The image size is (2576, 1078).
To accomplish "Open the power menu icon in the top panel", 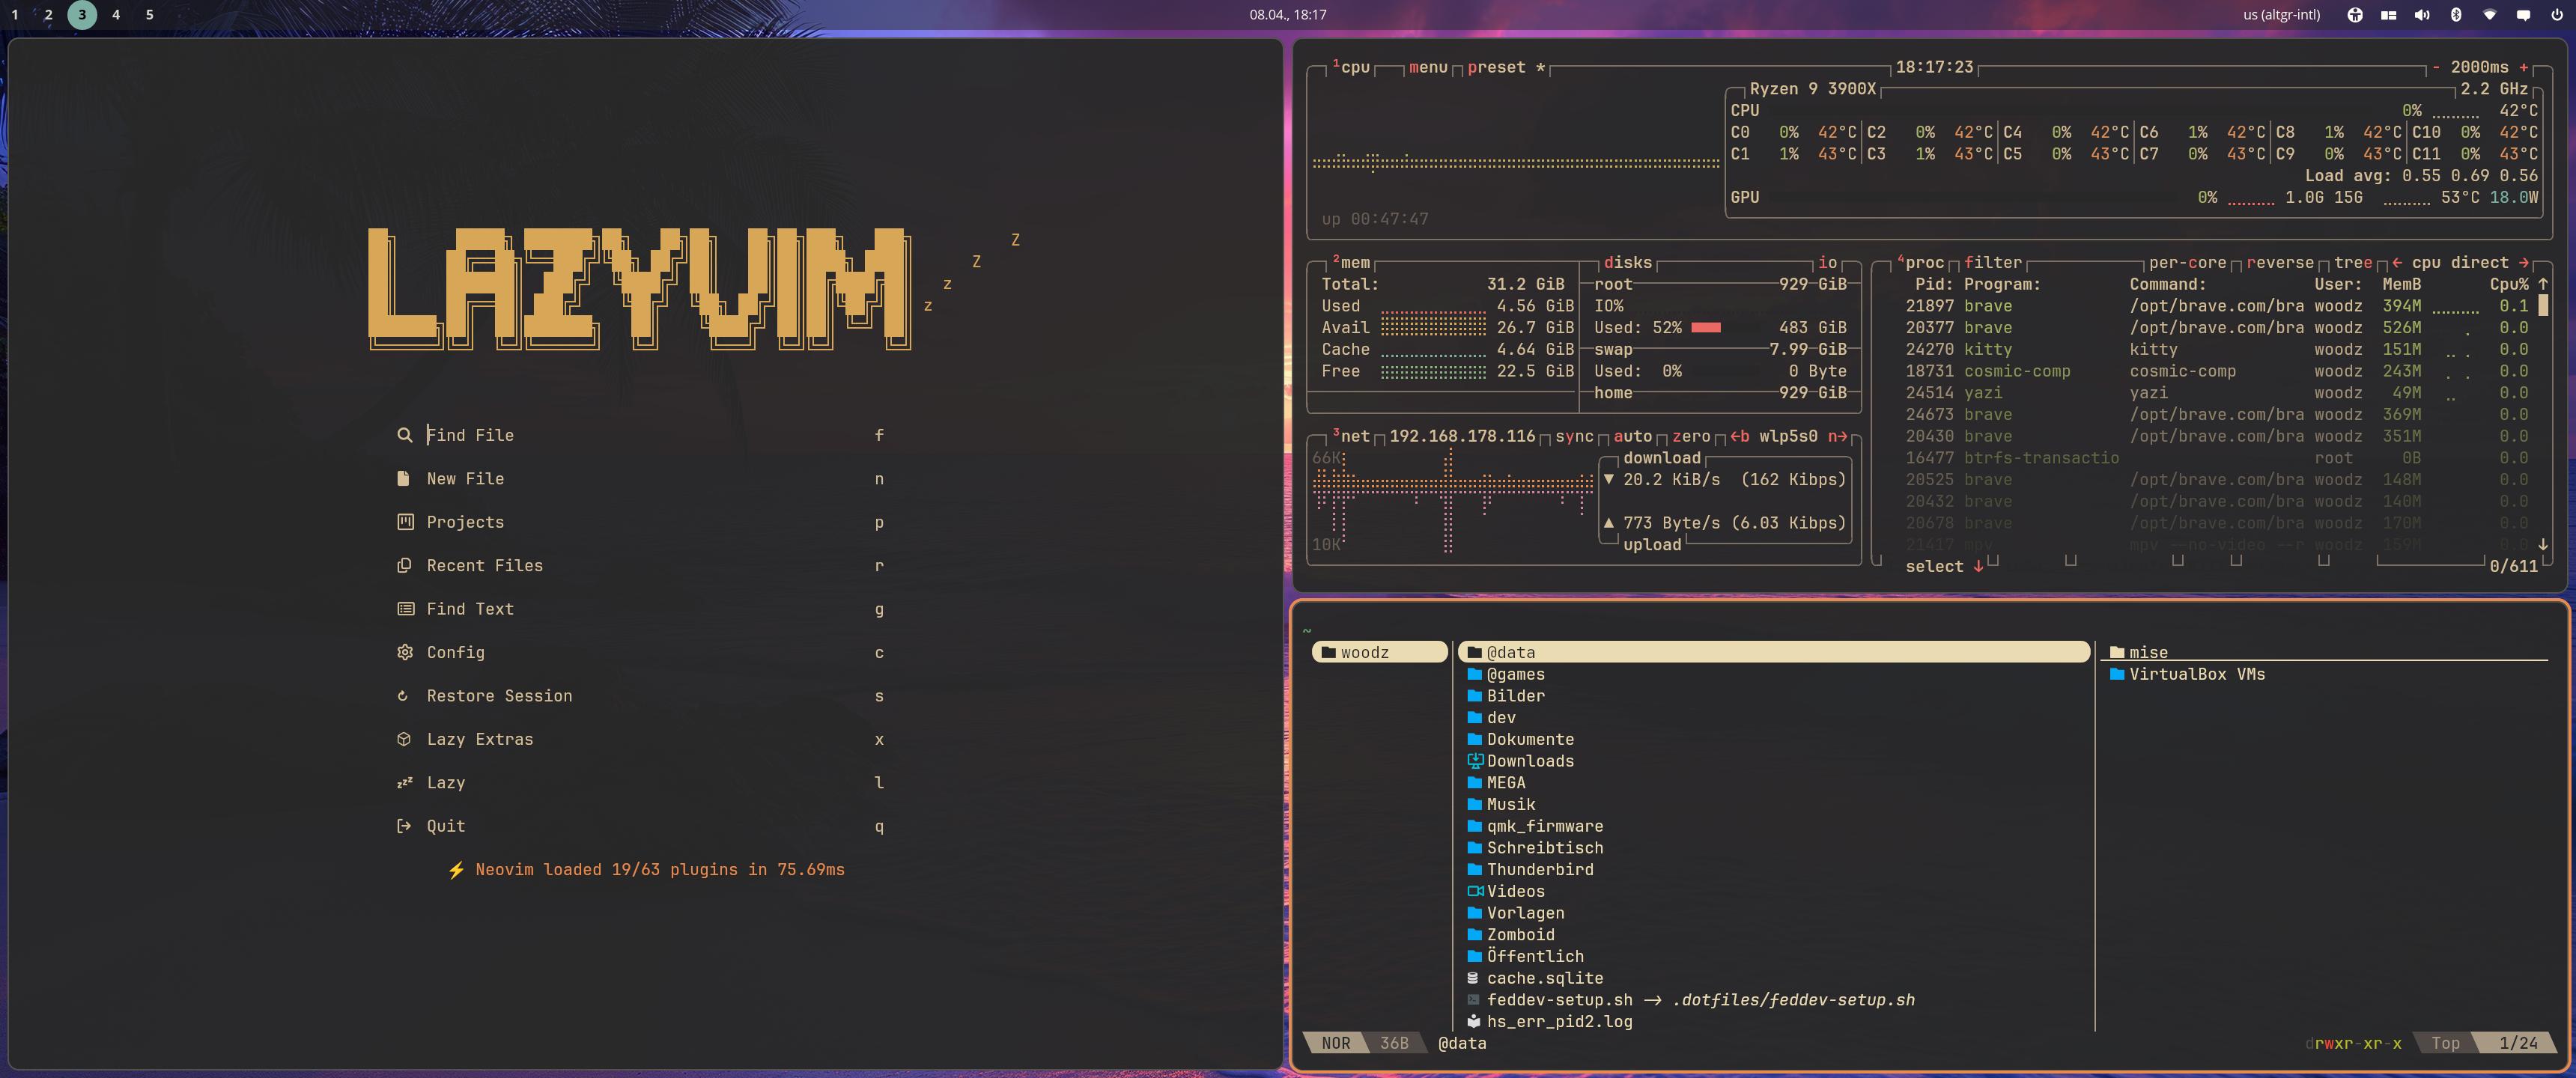I will (2556, 15).
